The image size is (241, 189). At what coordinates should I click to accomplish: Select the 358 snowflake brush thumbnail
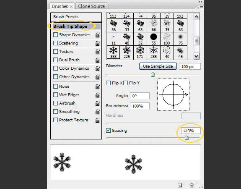pyautogui.click(x=113, y=52)
